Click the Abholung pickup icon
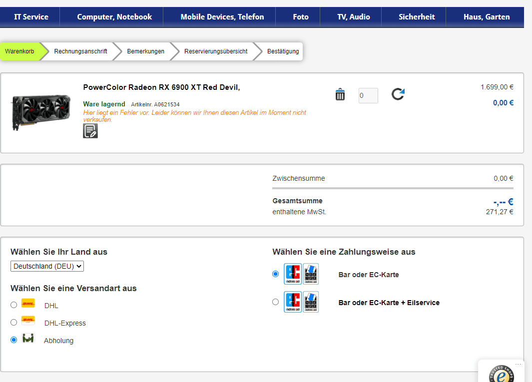This screenshot has width=532, height=382. point(28,338)
